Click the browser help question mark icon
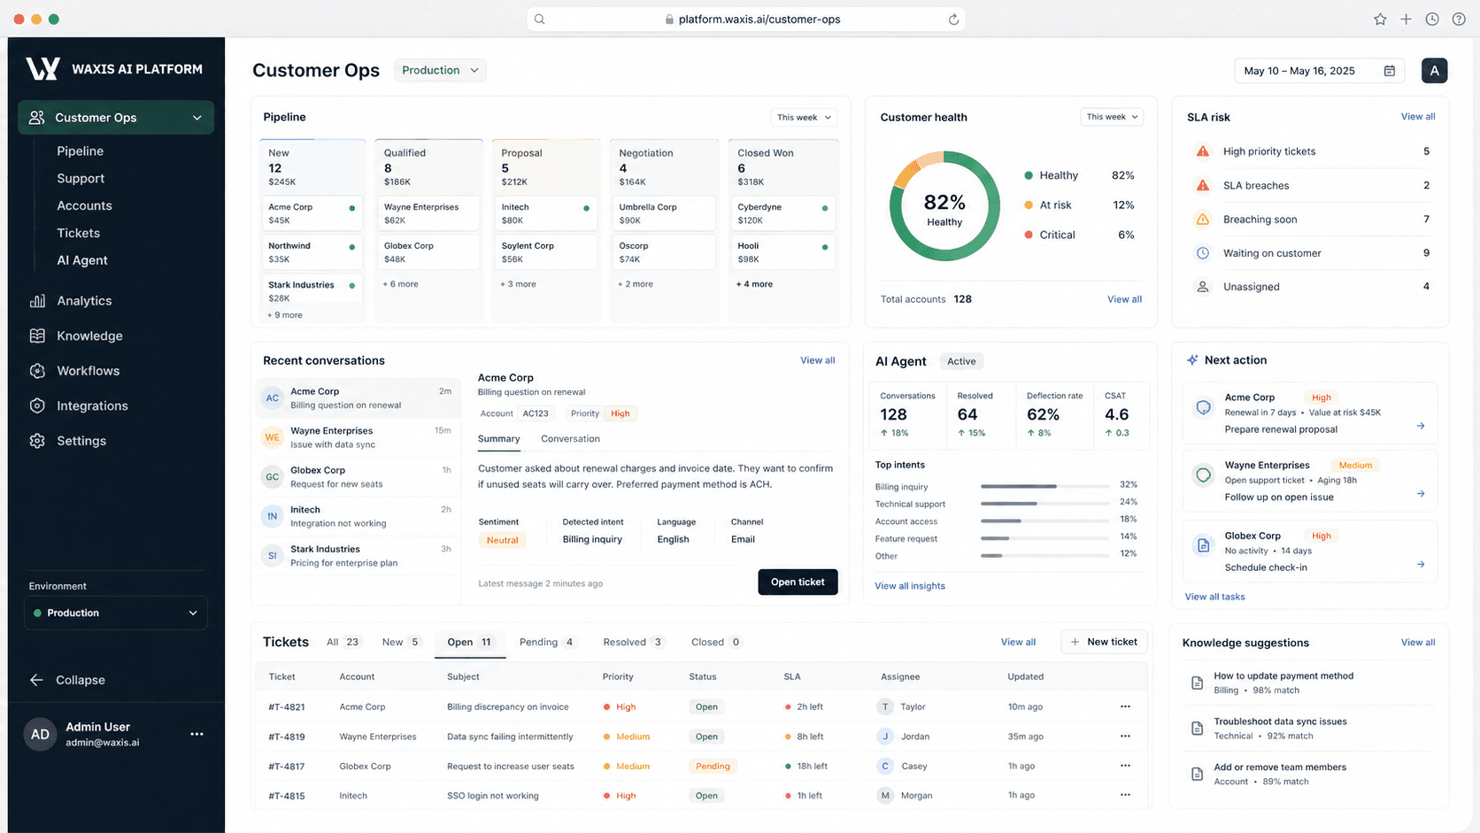Screen dimensions: 1480x833 pyautogui.click(x=1459, y=19)
